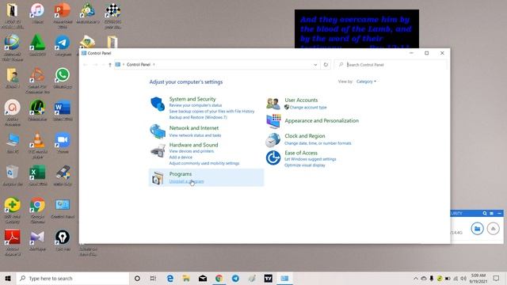Click the System and Security shield icon
Screen dimensions: 507x285
tap(158, 104)
